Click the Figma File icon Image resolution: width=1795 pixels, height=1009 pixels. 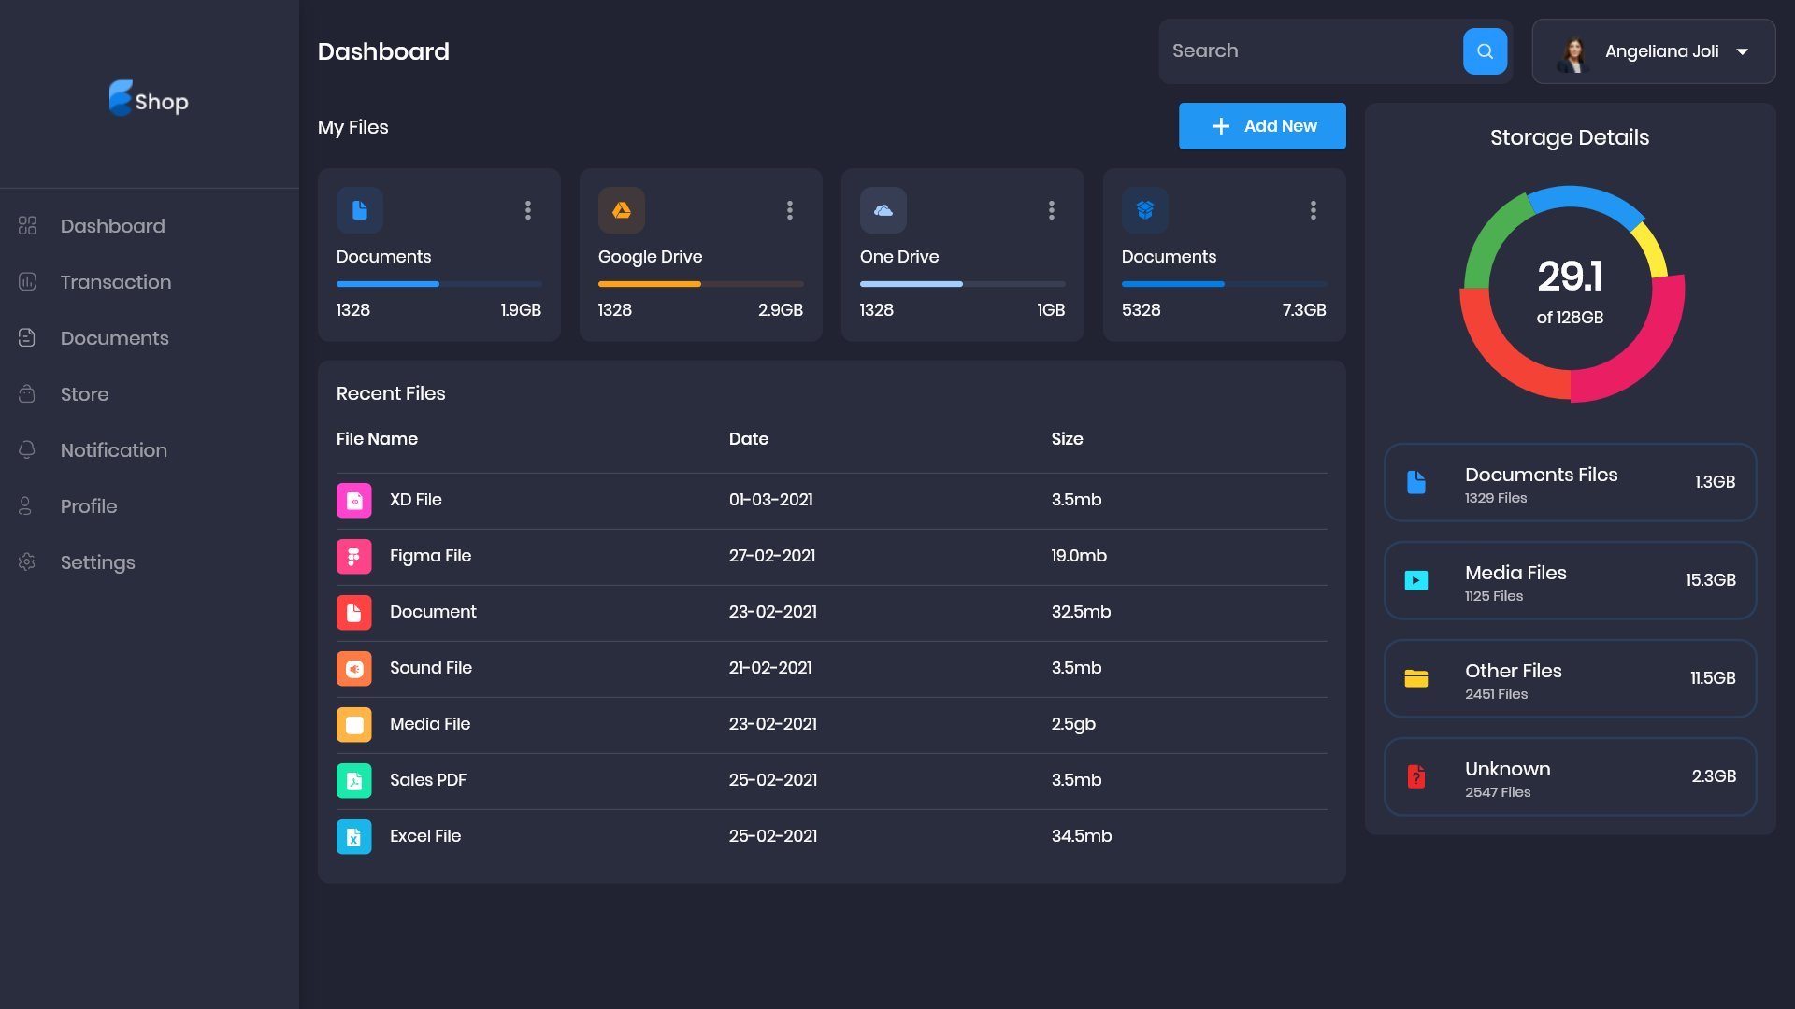pyautogui.click(x=354, y=556)
